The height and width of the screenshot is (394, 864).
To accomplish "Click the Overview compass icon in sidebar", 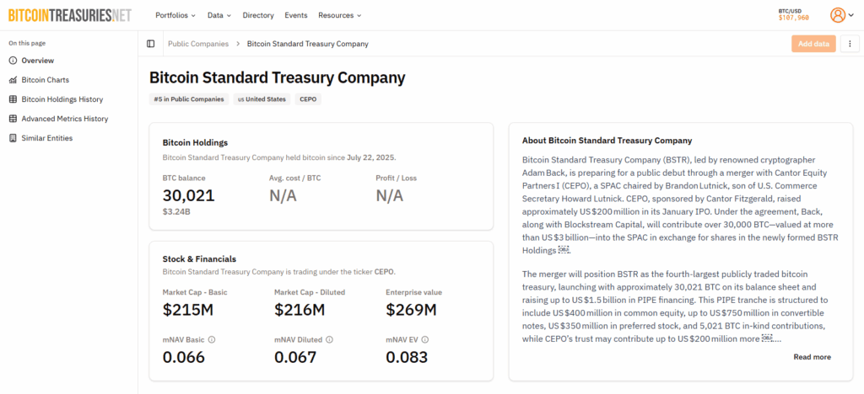I will [13, 61].
